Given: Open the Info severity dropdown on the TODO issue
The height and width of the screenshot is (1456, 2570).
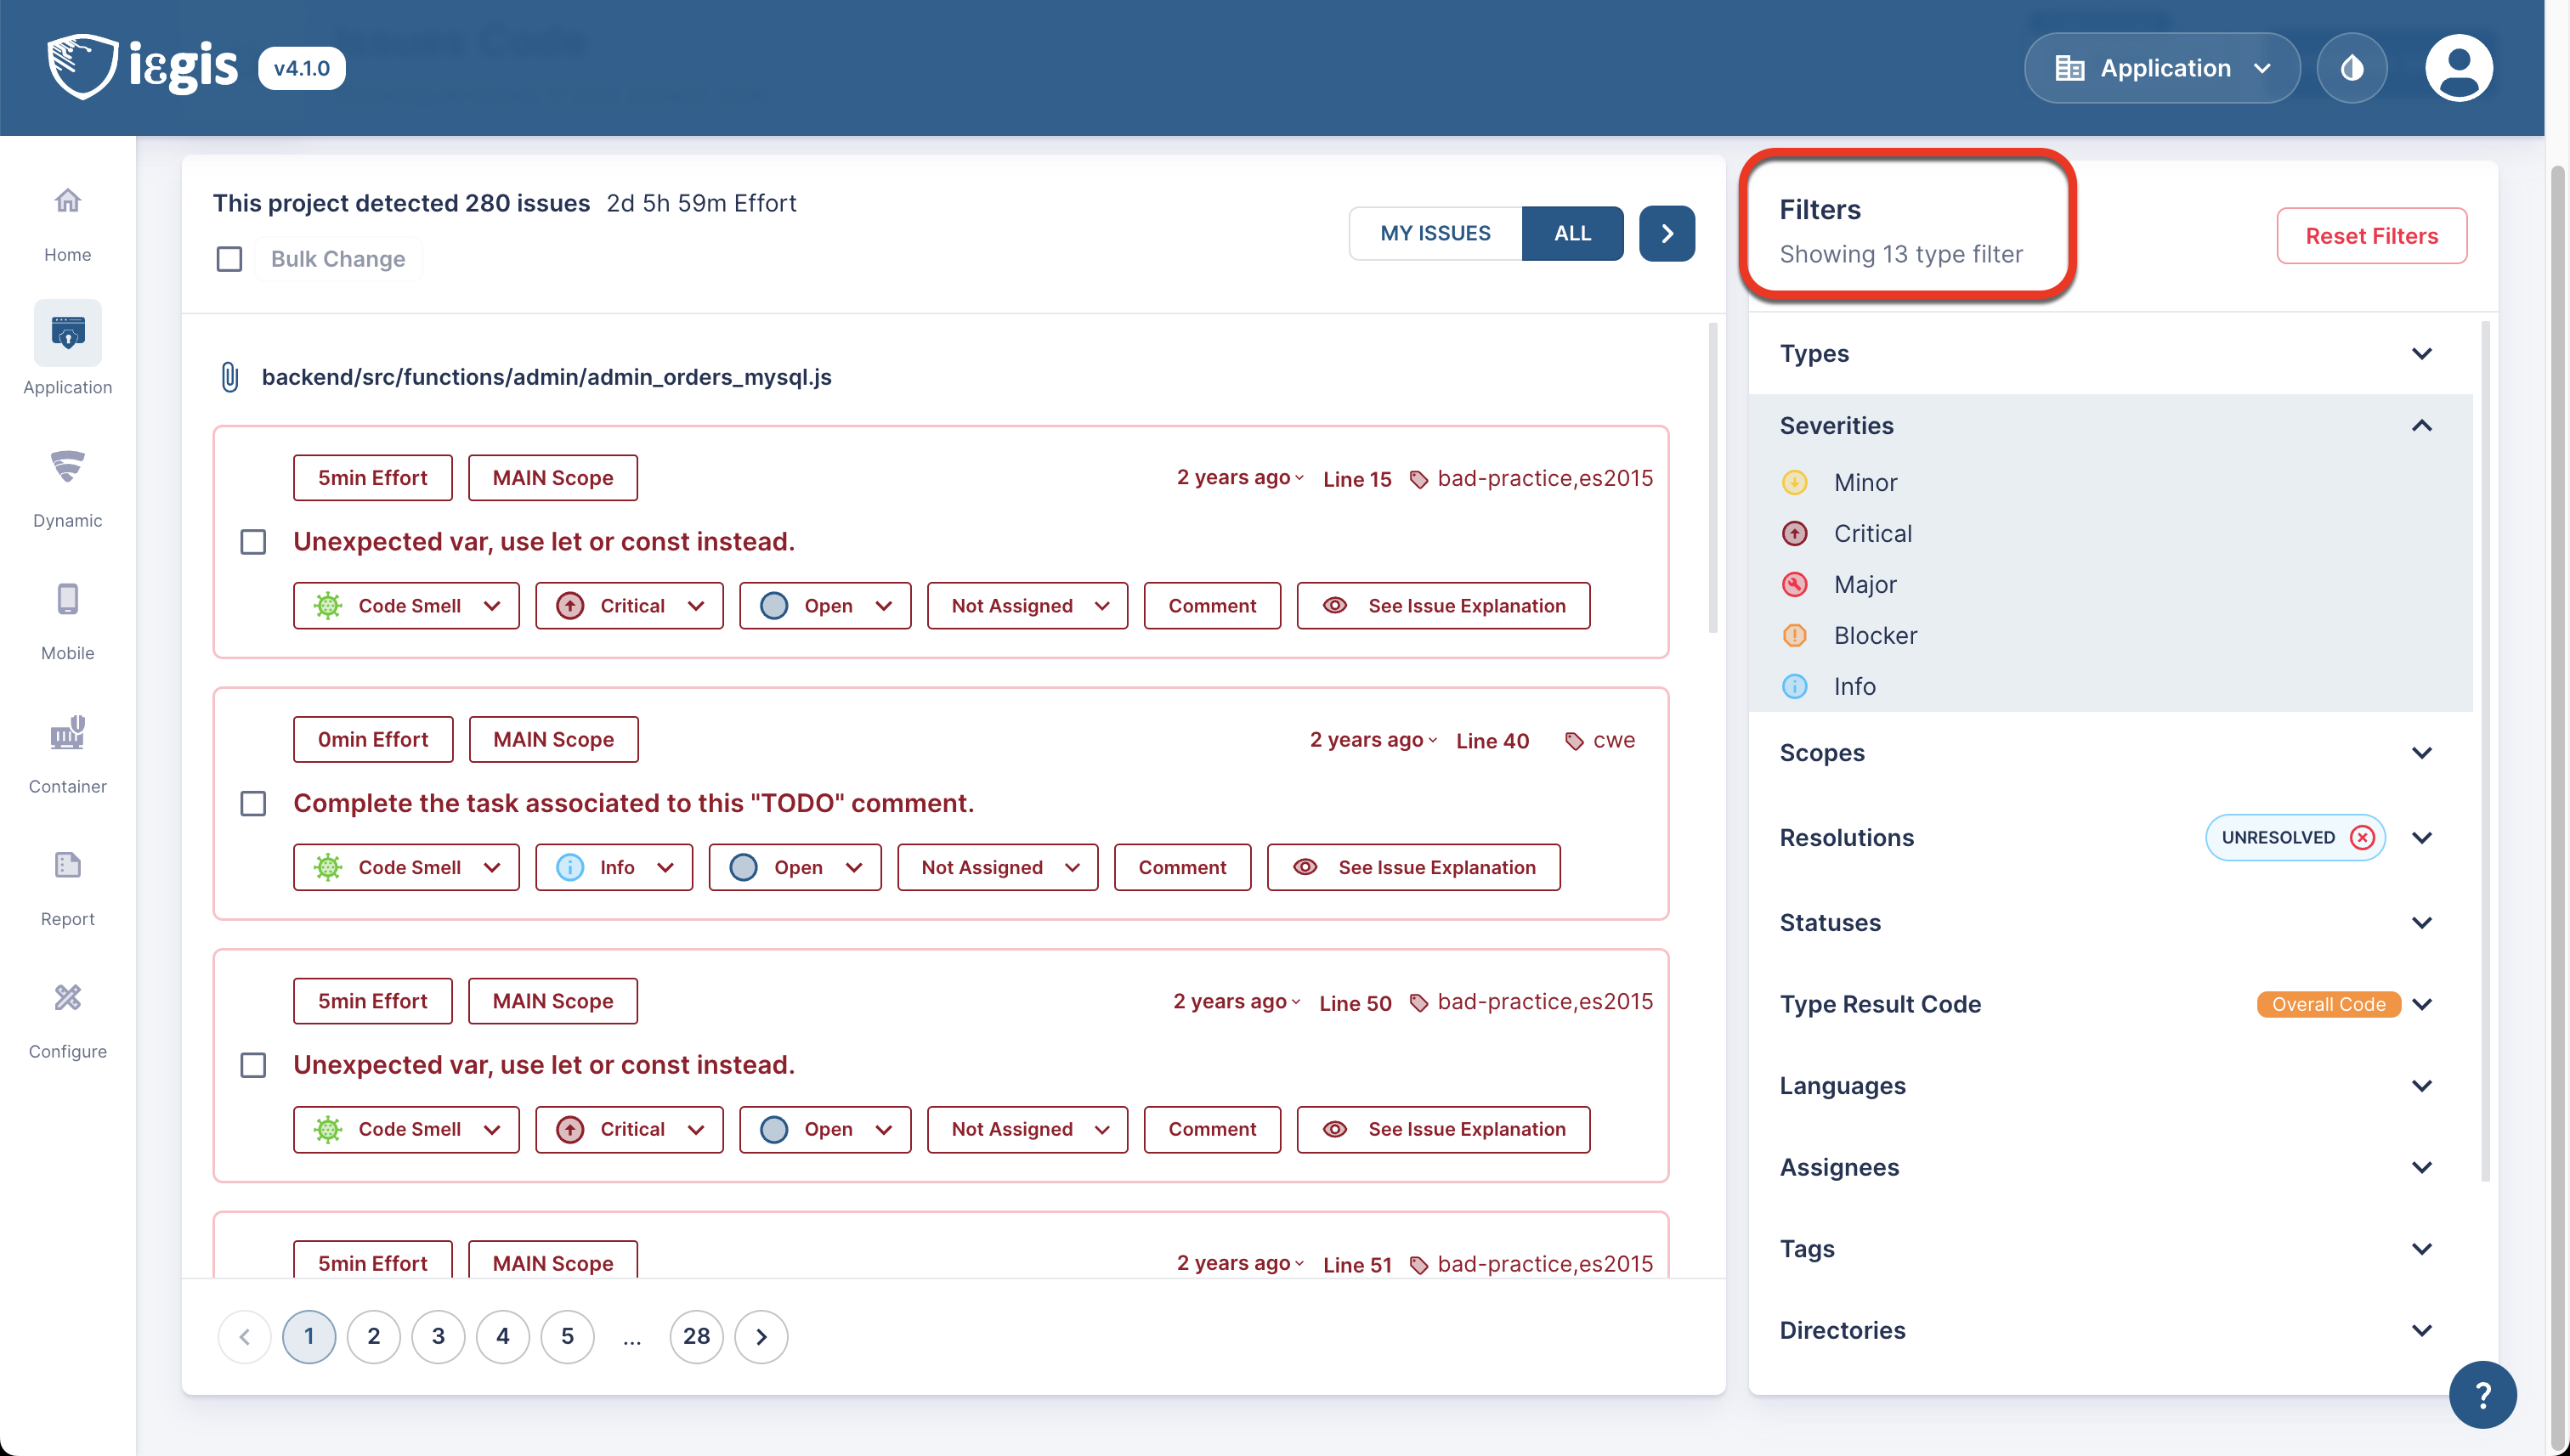Looking at the screenshot, I should (614, 867).
